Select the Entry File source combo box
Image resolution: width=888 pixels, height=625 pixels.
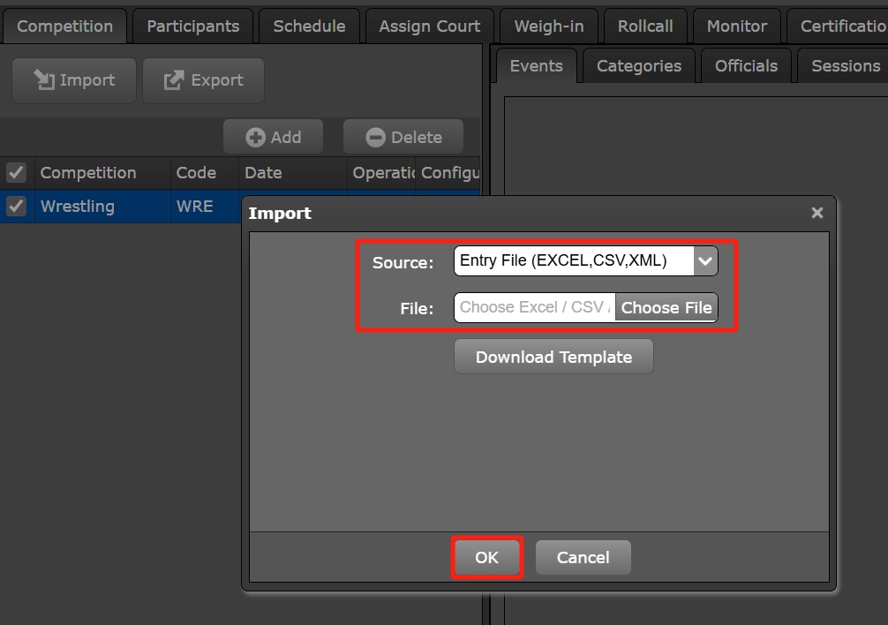(x=574, y=261)
